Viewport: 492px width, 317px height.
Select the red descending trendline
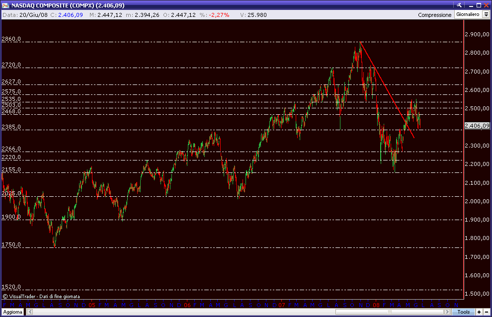click(x=386, y=87)
